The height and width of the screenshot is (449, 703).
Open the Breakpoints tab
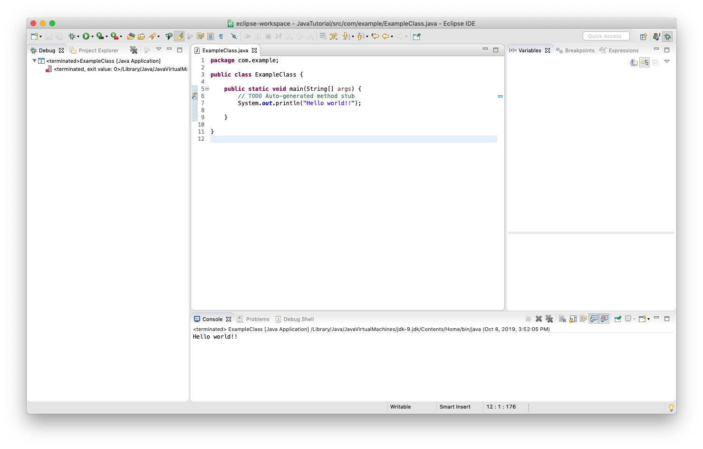click(x=575, y=50)
